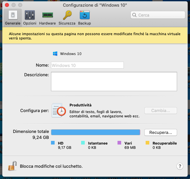The image size is (190, 179).
Task: Click the blue HD legend swatch
Action: click(x=53, y=143)
